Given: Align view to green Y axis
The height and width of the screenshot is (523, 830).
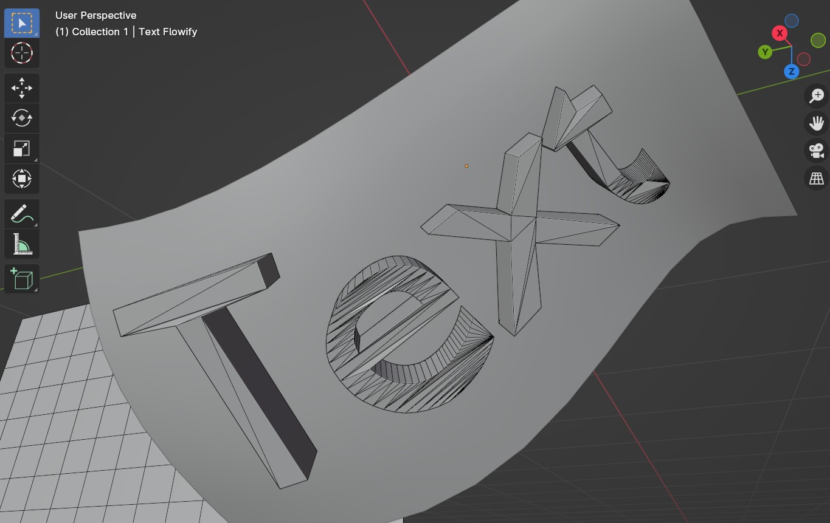Looking at the screenshot, I should tap(765, 52).
